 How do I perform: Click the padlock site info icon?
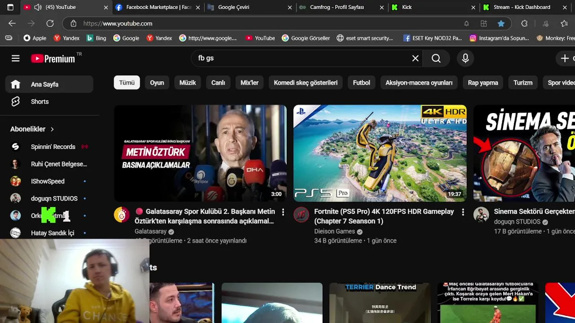[73, 23]
